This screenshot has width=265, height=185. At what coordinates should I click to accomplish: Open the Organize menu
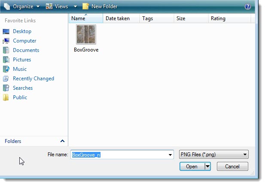tap(21, 6)
